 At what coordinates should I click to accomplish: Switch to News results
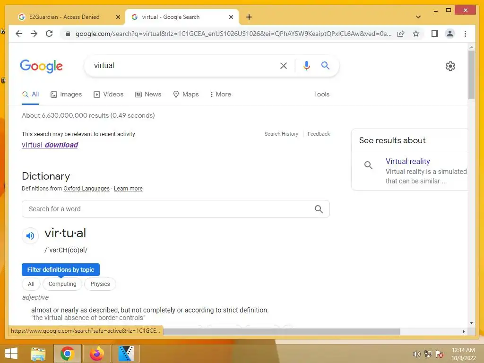(x=148, y=95)
